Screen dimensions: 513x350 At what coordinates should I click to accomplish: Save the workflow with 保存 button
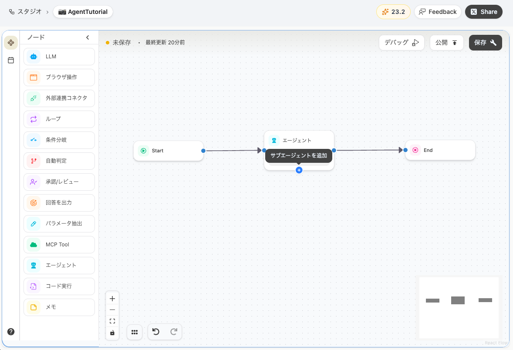coord(485,43)
